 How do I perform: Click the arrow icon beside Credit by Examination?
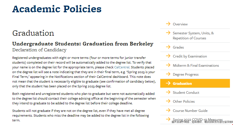tap(168, 56)
